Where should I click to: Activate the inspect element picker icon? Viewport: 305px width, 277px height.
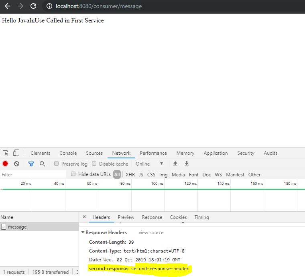pyautogui.click(x=6, y=153)
